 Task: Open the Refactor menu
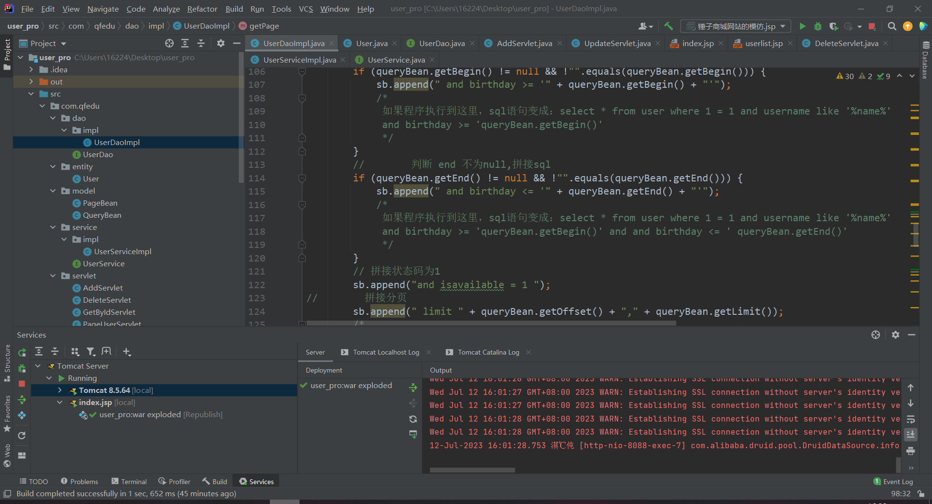pos(202,9)
